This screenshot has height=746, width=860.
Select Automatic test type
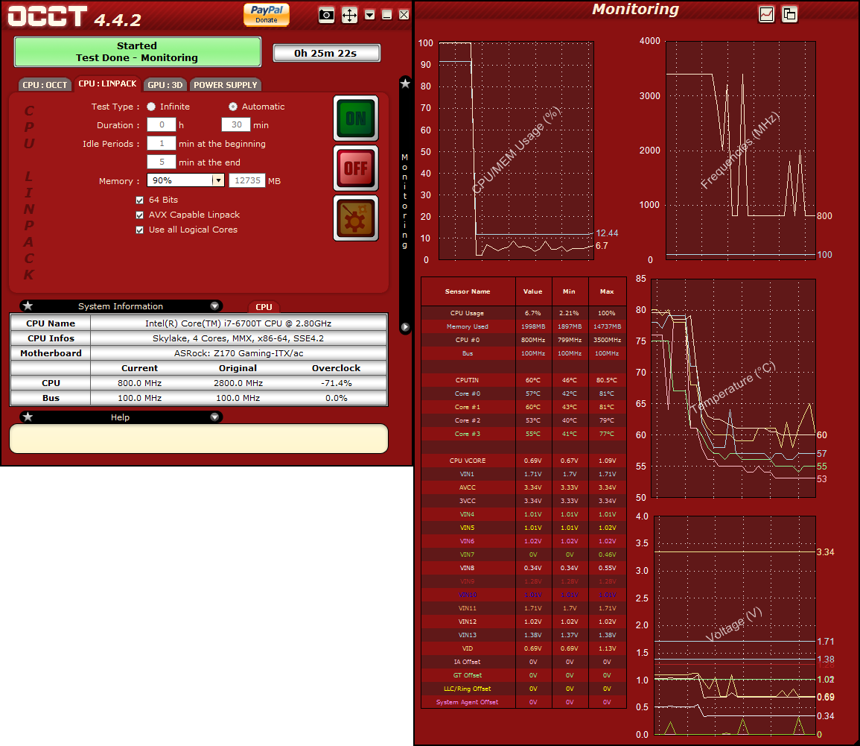click(x=232, y=107)
